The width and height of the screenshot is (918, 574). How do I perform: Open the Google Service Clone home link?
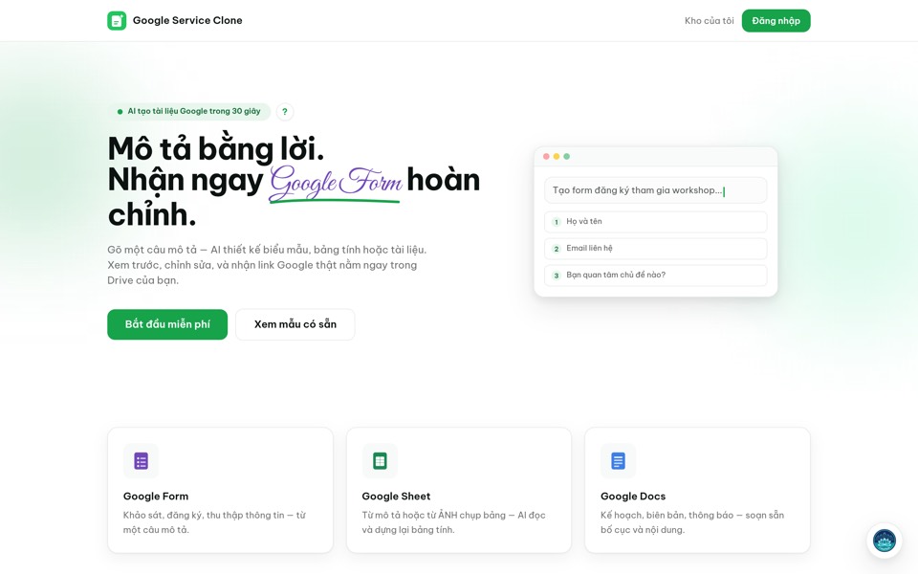click(x=174, y=20)
